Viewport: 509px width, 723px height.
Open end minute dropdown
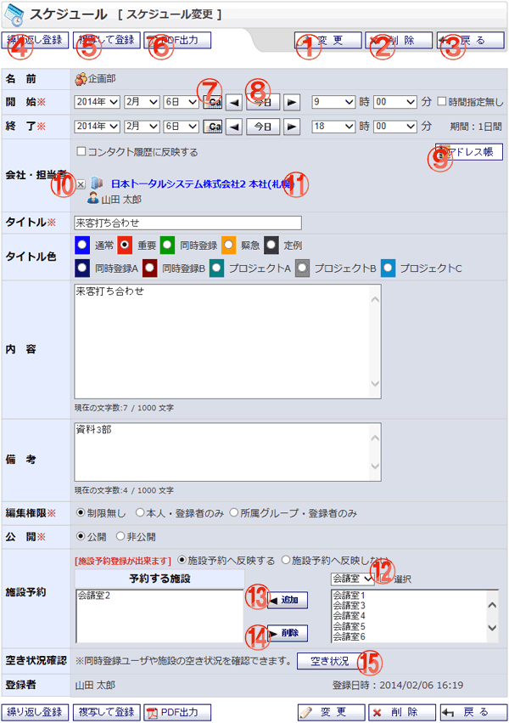tap(395, 127)
